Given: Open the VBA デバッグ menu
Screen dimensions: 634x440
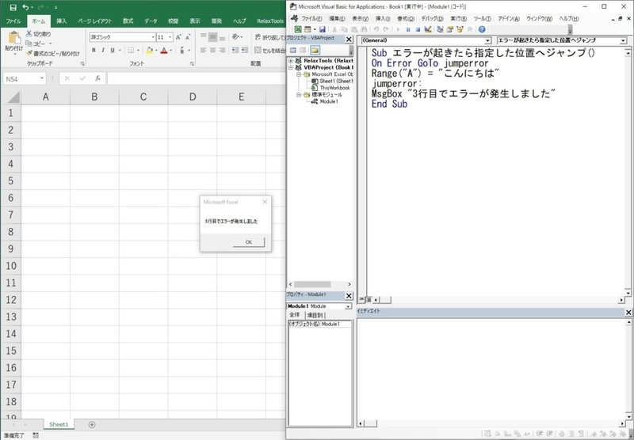Looking at the screenshot, I should tap(432, 18).
